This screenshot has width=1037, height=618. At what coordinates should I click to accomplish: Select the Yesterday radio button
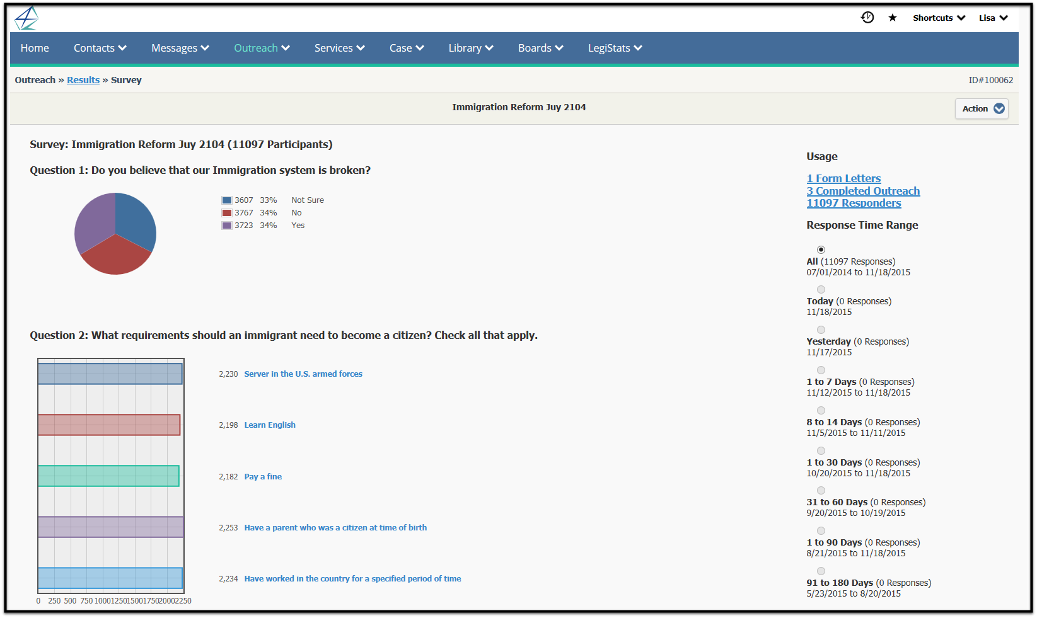click(x=821, y=330)
